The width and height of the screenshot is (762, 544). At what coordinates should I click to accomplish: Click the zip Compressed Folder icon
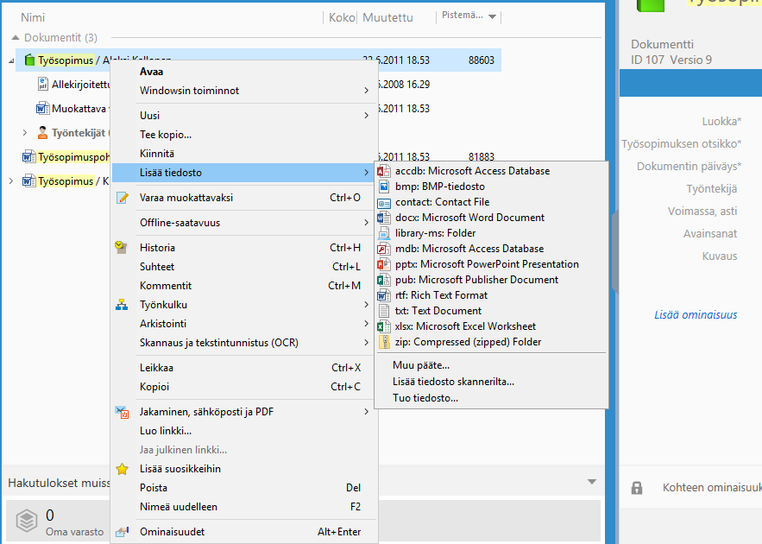pos(383,342)
